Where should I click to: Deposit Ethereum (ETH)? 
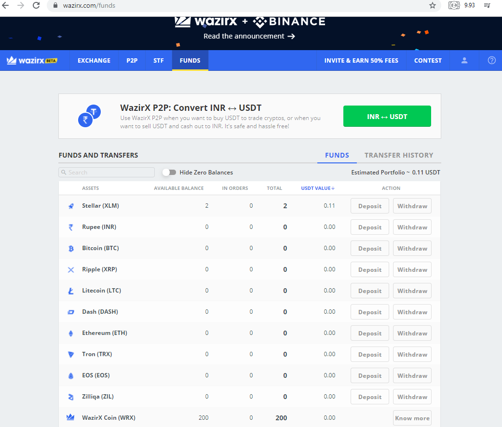coord(370,334)
